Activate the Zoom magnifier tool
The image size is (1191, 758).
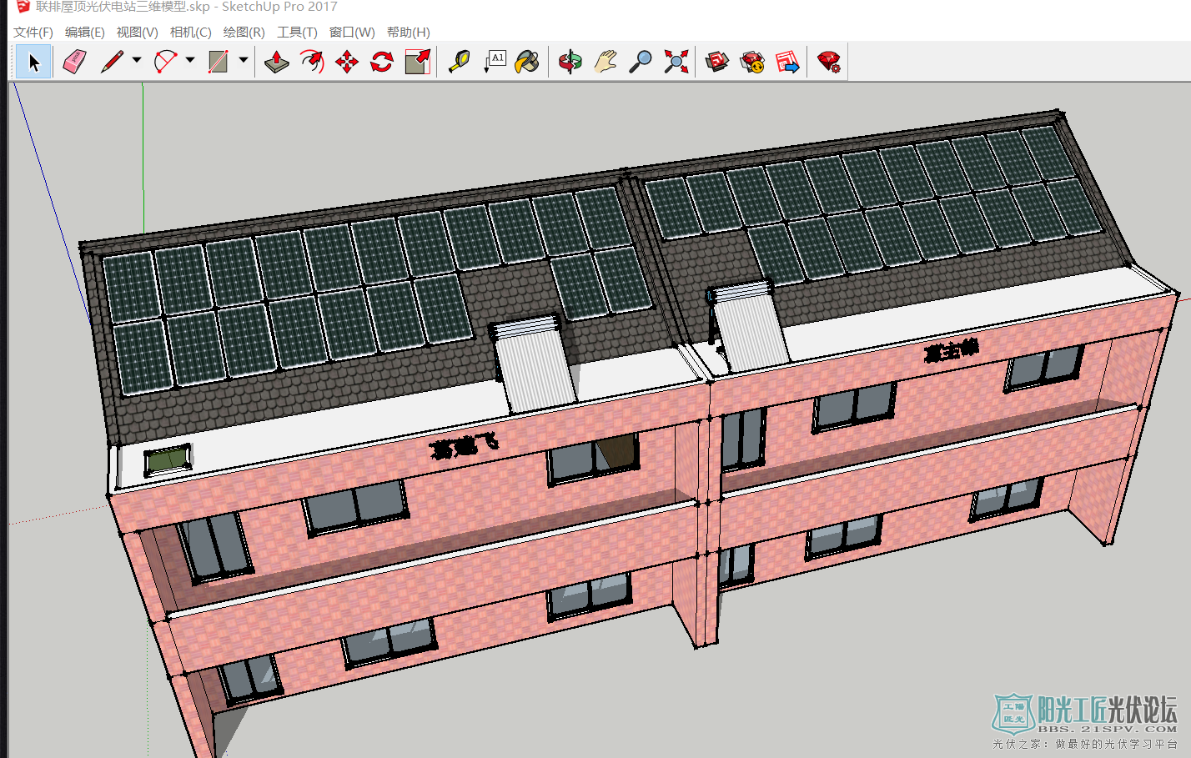[x=641, y=62]
